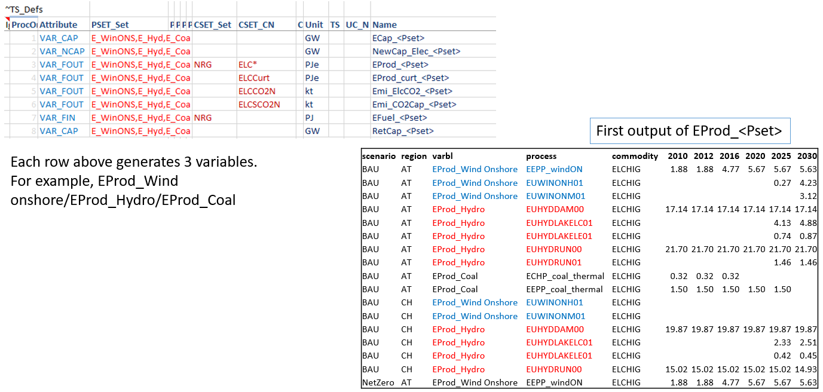This screenshot has width=823, height=392.
Task: Select the 14.93 value in the 2030 column
Action: 806,369
